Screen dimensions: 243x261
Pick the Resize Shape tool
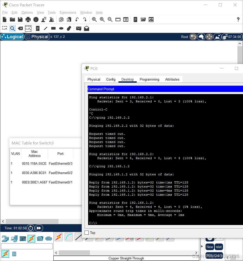tap(28, 28)
